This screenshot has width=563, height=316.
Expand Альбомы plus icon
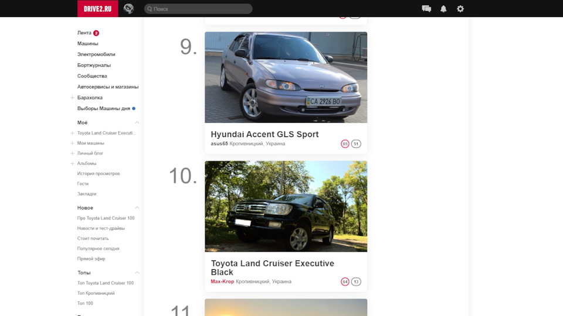[x=72, y=163]
